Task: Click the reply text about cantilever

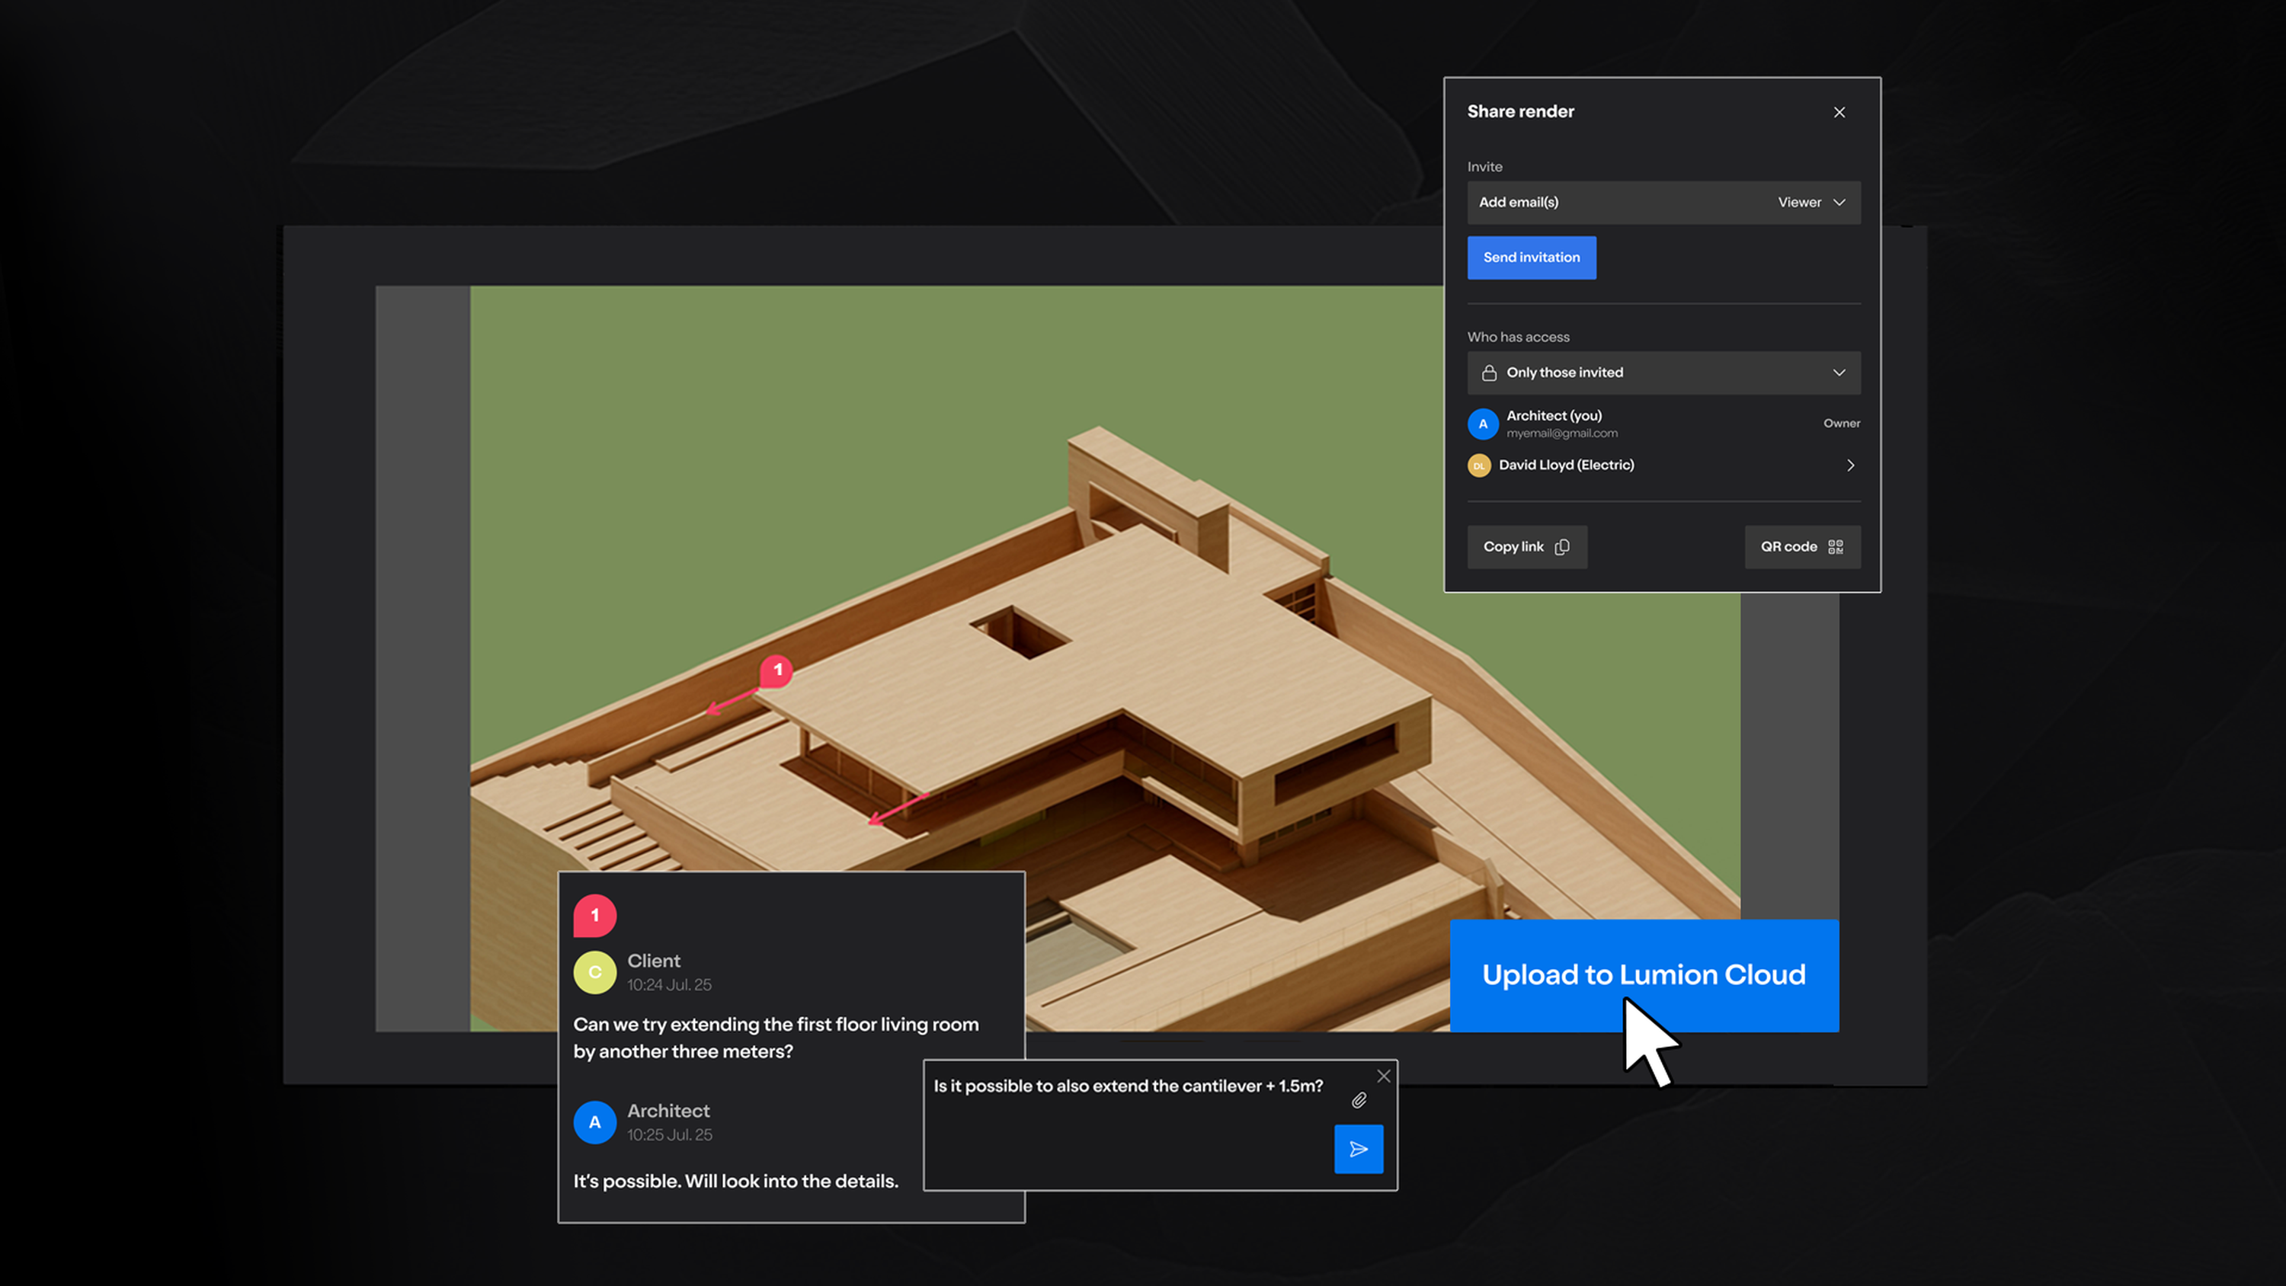Action: click(1128, 1086)
